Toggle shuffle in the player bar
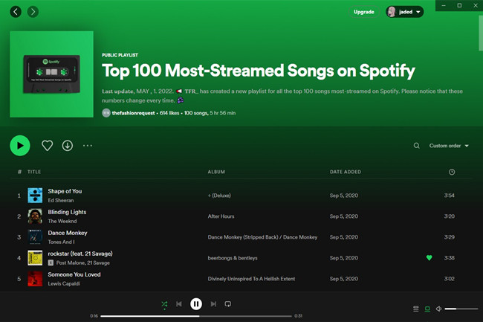483x322 pixels. pyautogui.click(x=164, y=304)
